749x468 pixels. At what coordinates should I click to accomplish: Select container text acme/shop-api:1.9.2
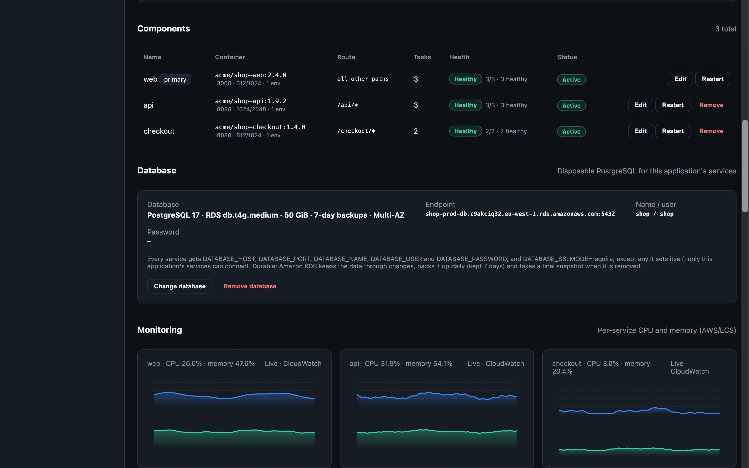pyautogui.click(x=250, y=101)
